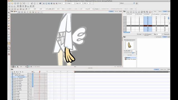Toggle the Sound playback icon
The width and height of the screenshot is (178, 100).
click(x=49, y=3)
